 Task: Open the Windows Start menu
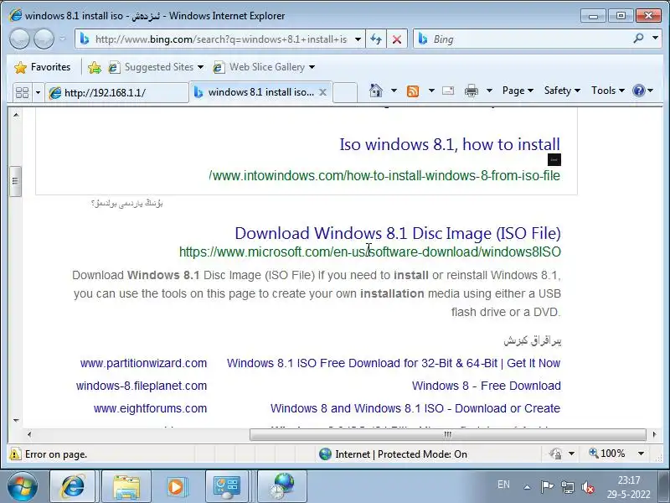[x=23, y=486]
